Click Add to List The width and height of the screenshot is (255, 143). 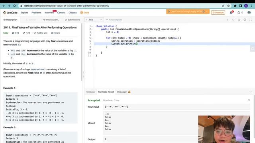pyautogui.click(x=41, y=33)
